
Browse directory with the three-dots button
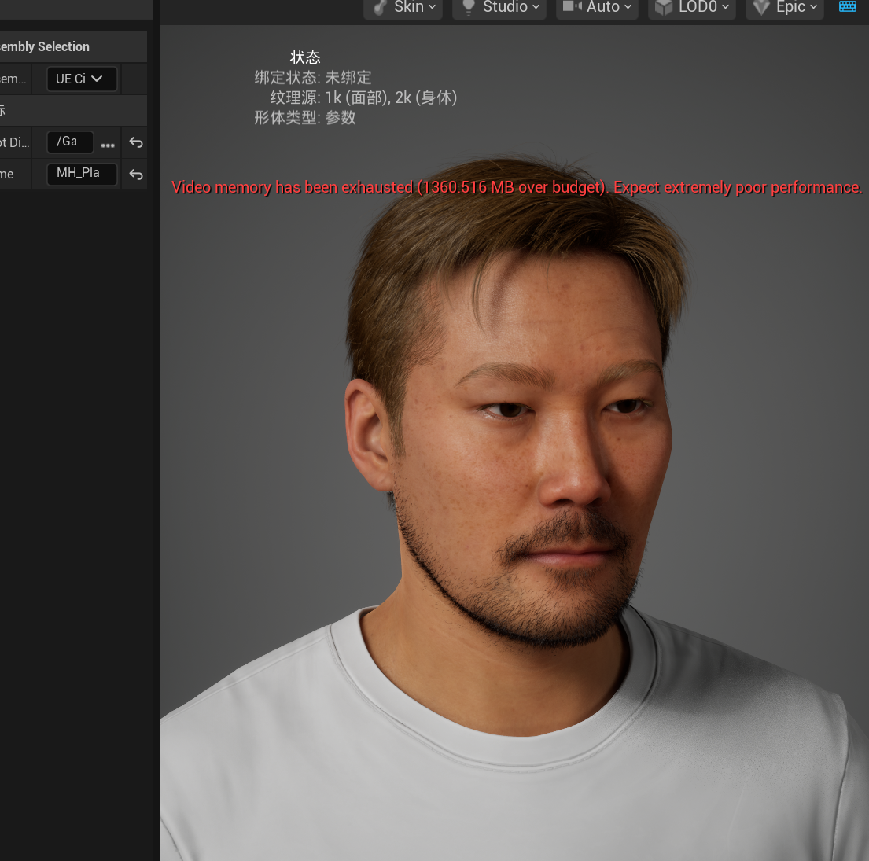[x=108, y=145]
